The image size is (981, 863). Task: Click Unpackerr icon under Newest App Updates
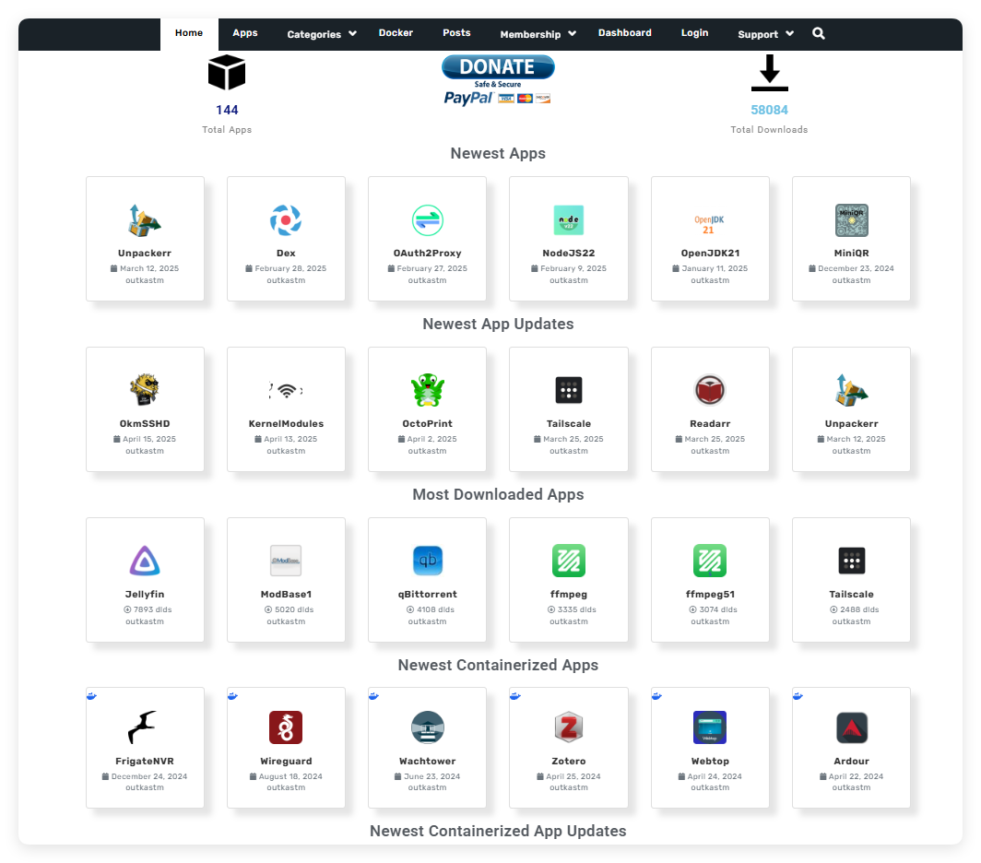pos(852,390)
